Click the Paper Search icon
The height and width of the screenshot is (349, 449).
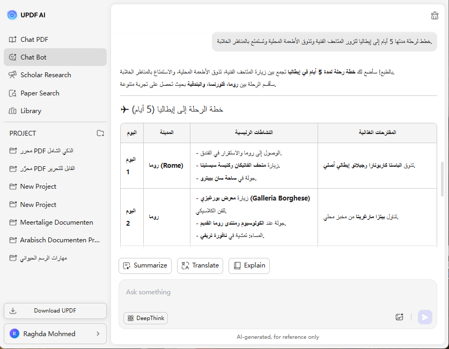tap(12, 93)
